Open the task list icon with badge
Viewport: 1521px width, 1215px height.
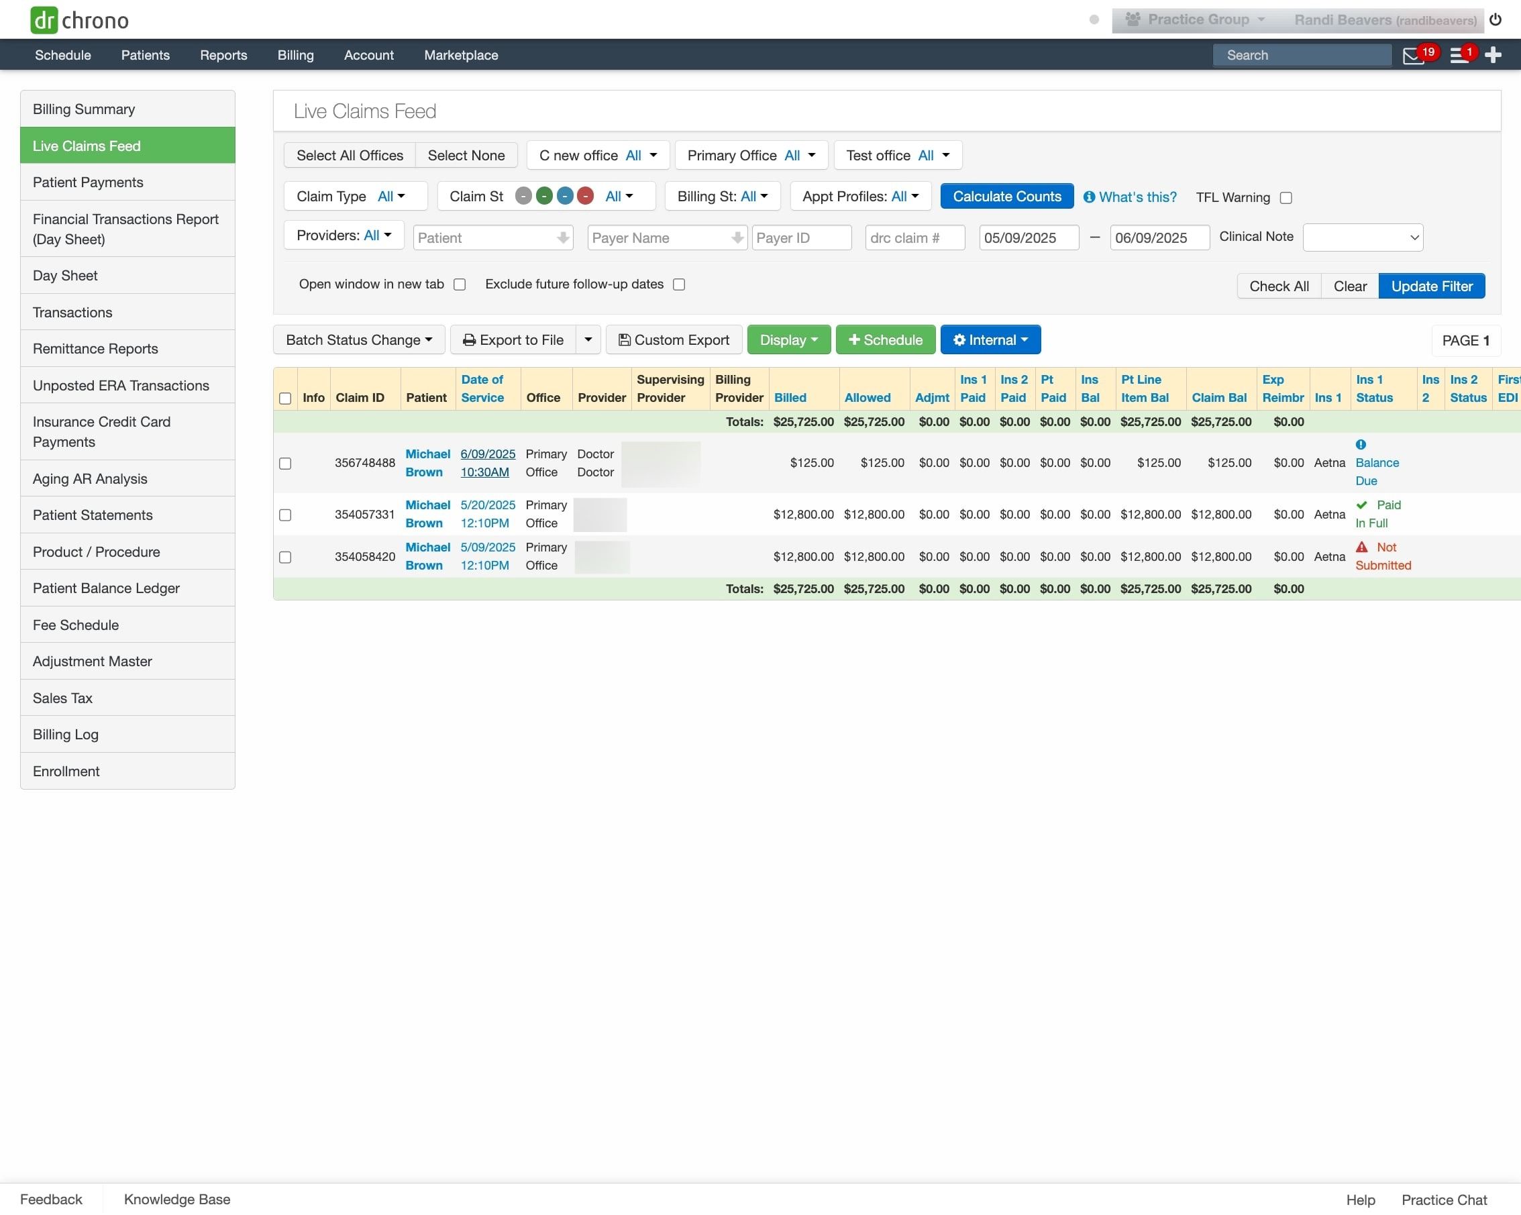coord(1459,56)
